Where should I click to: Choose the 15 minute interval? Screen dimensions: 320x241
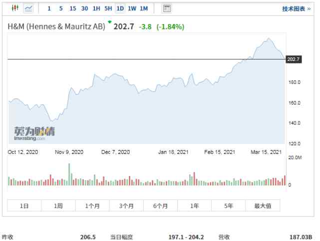tap(73, 8)
